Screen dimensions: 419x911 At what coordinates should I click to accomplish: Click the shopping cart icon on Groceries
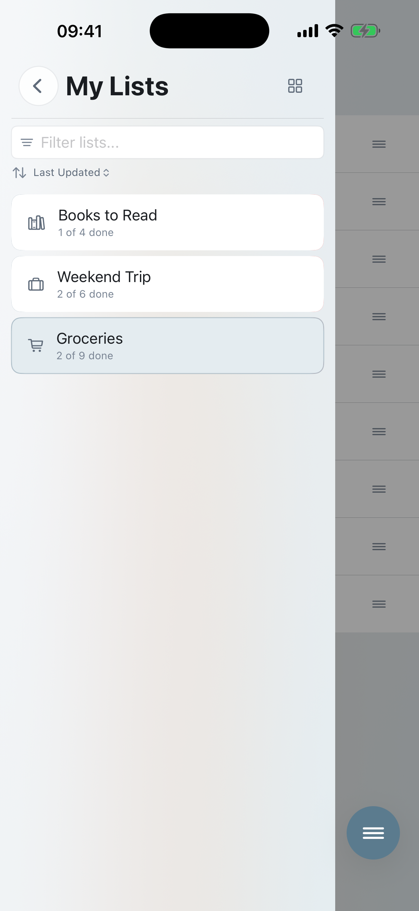coord(36,345)
